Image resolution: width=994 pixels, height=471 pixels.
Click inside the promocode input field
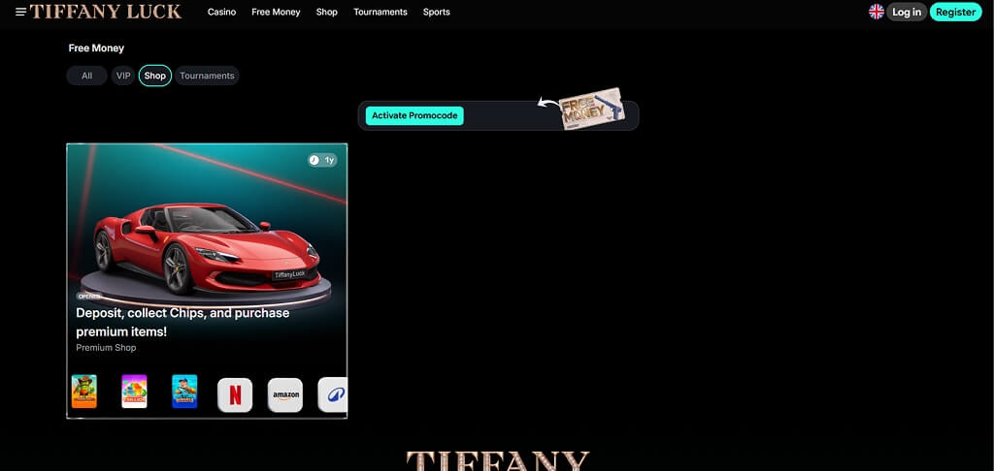point(498,116)
